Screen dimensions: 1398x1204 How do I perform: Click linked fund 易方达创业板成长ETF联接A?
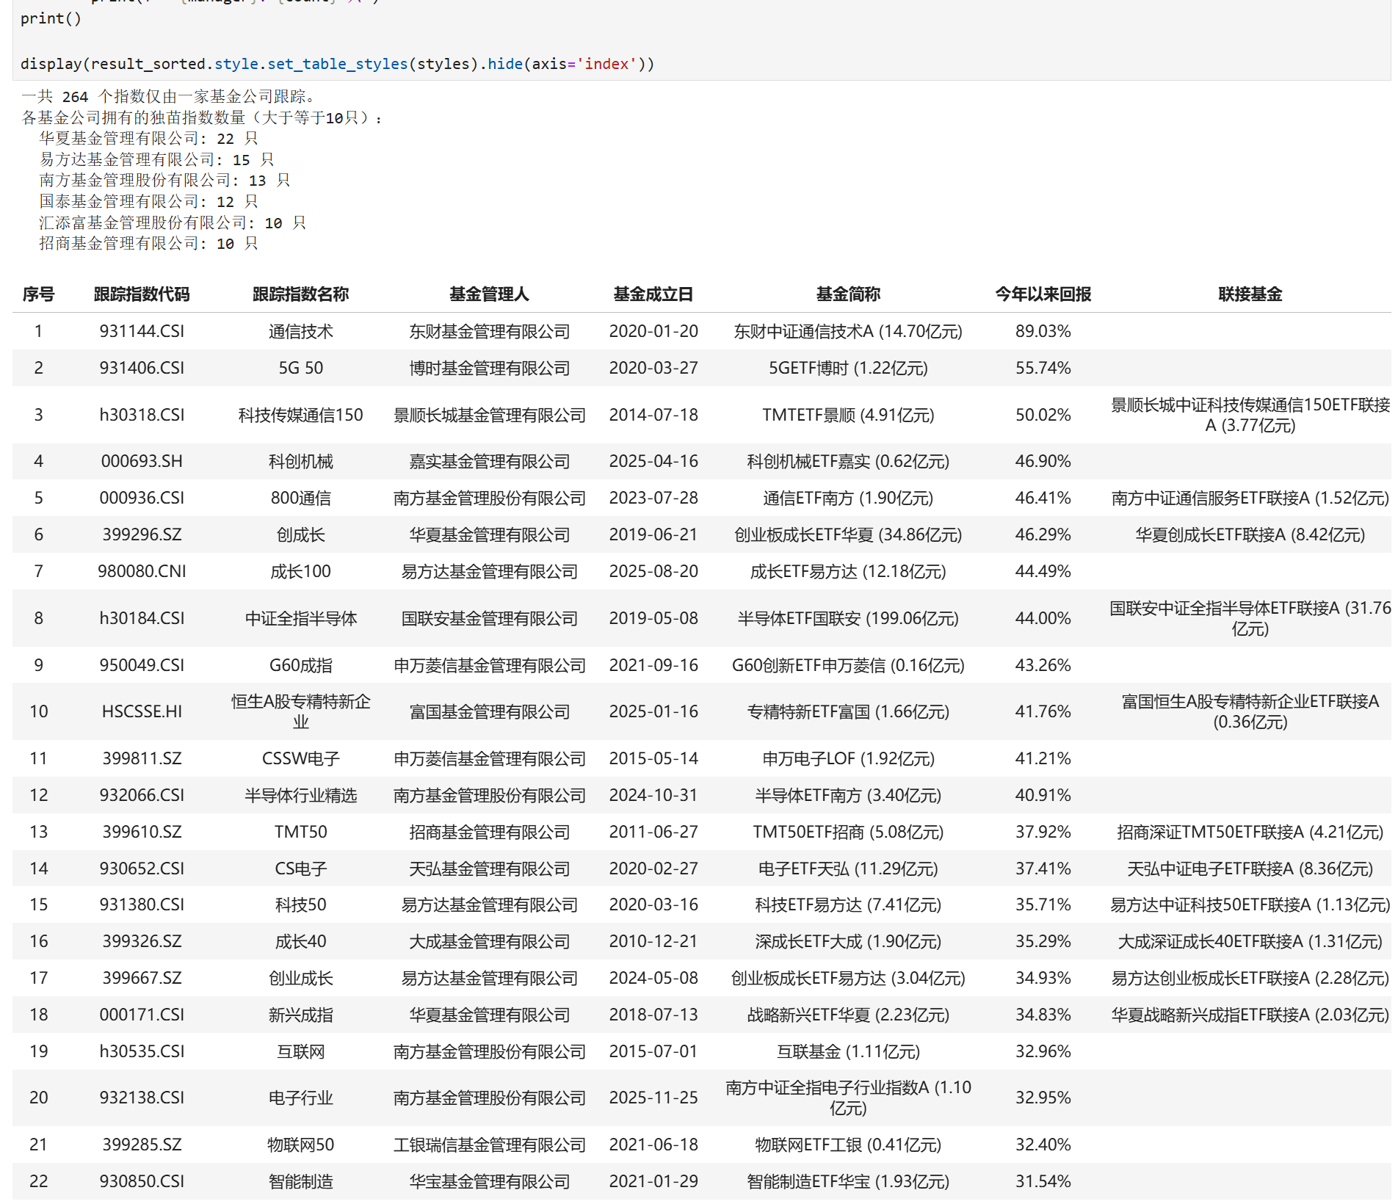pos(1250,978)
